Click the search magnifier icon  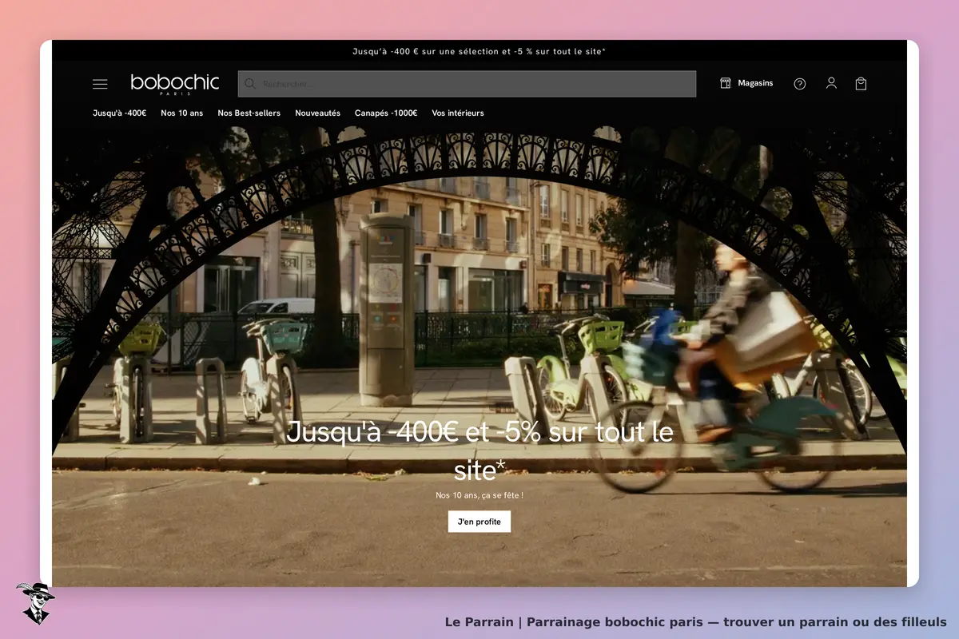[250, 84]
